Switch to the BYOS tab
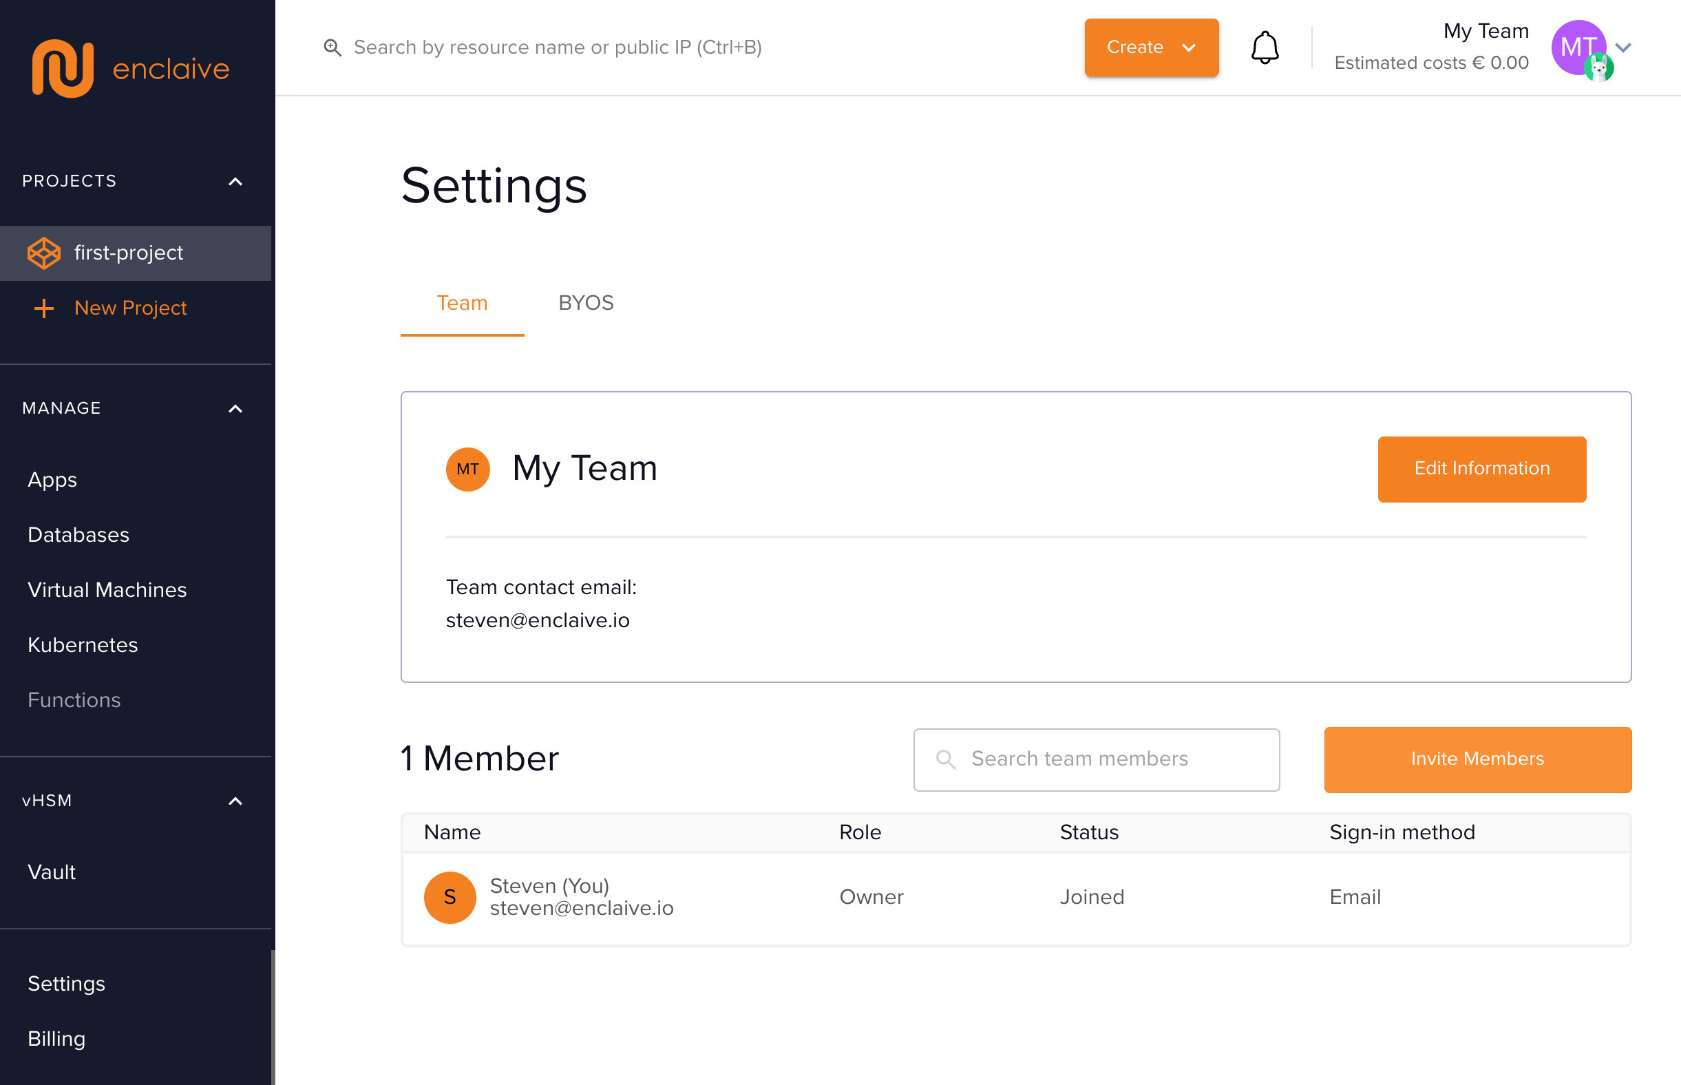1681x1085 pixels. [586, 303]
